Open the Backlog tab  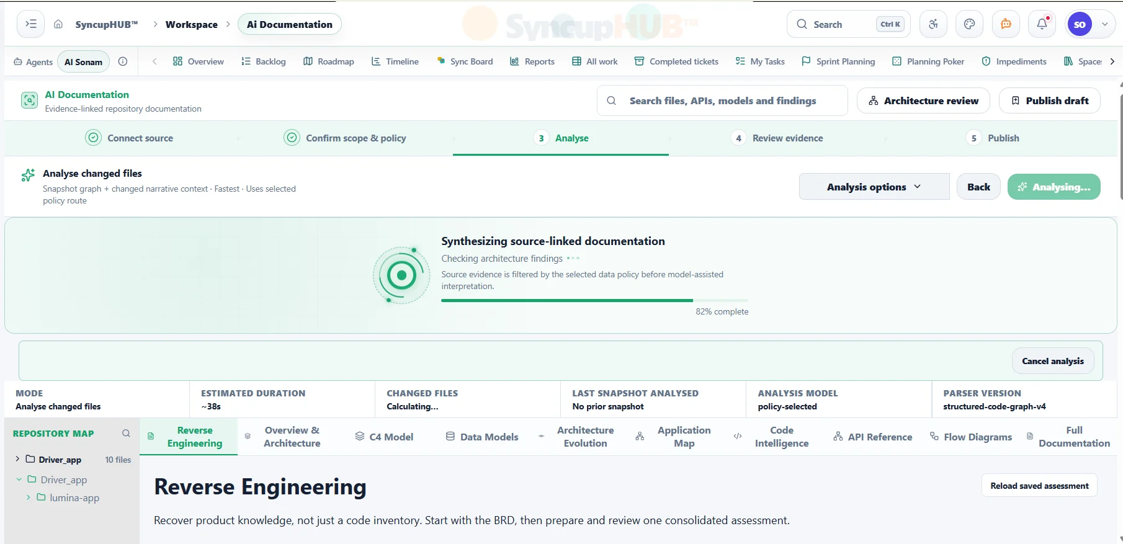(x=263, y=61)
